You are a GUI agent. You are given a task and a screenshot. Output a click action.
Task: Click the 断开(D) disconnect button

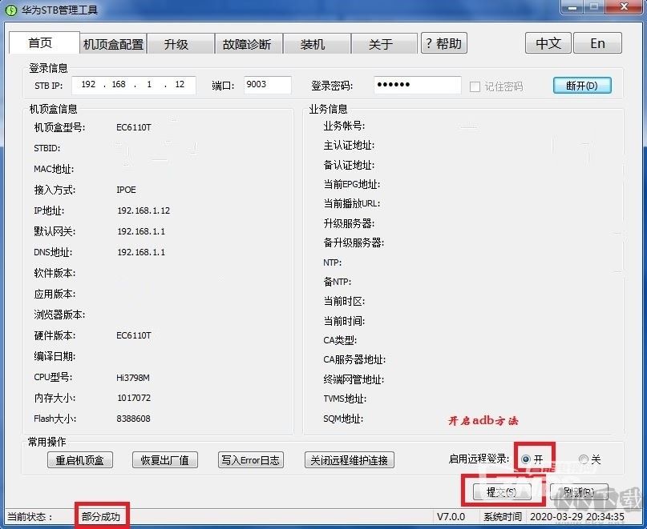(582, 85)
